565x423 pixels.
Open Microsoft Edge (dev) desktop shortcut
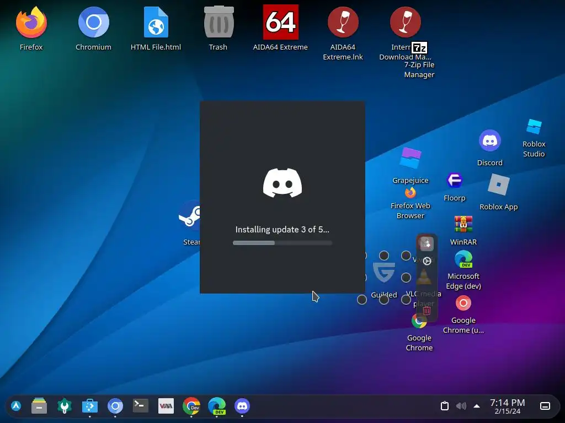463,259
